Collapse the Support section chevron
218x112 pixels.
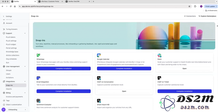(25, 33)
